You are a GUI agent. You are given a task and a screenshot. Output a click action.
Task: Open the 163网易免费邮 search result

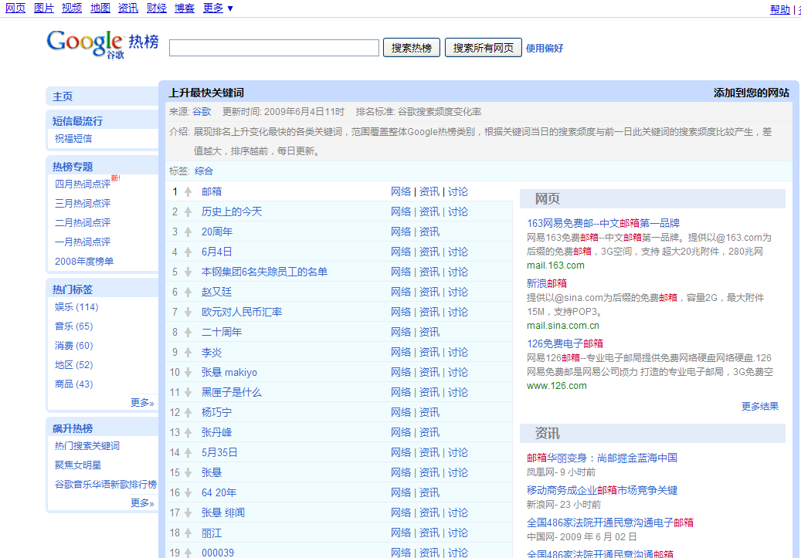pyautogui.click(x=603, y=224)
